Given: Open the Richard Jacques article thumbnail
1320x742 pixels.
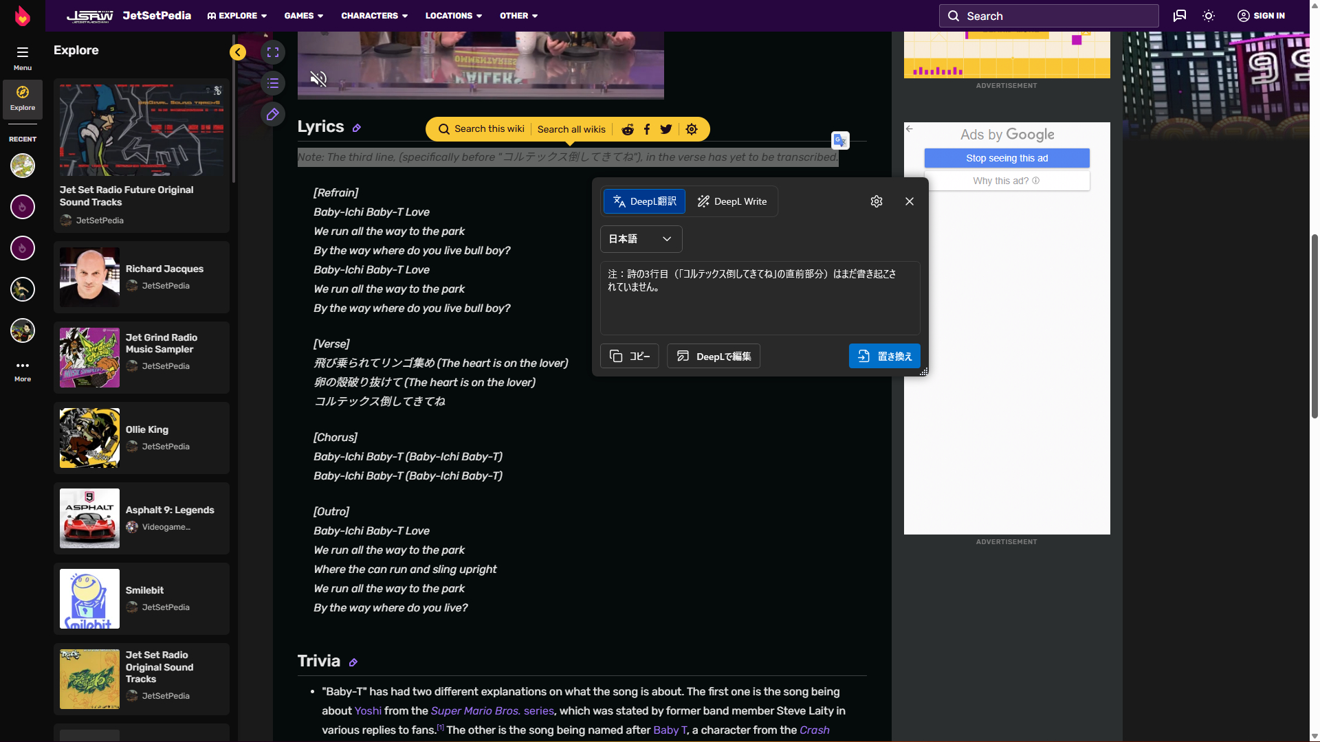Looking at the screenshot, I should click(x=89, y=278).
